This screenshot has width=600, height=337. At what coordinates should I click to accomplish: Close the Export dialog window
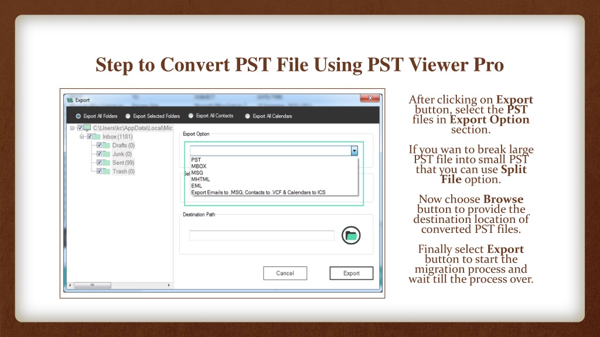tap(370, 98)
